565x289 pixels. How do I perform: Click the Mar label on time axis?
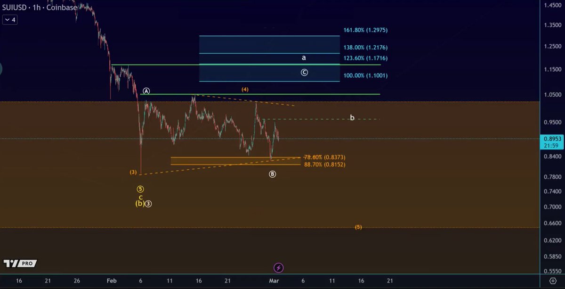(274, 281)
